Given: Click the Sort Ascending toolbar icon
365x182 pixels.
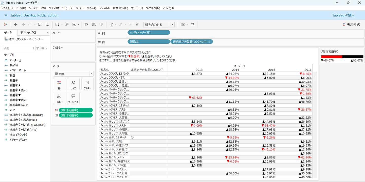Looking at the screenshot, I should (x=94, y=25).
